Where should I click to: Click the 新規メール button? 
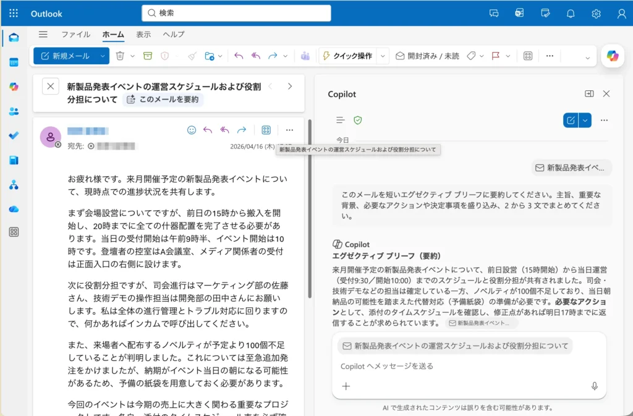click(66, 56)
